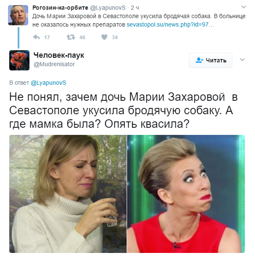This screenshot has height=258, width=255.
Task: Expand the chevron menu on first tweet
Action: (x=243, y=7)
